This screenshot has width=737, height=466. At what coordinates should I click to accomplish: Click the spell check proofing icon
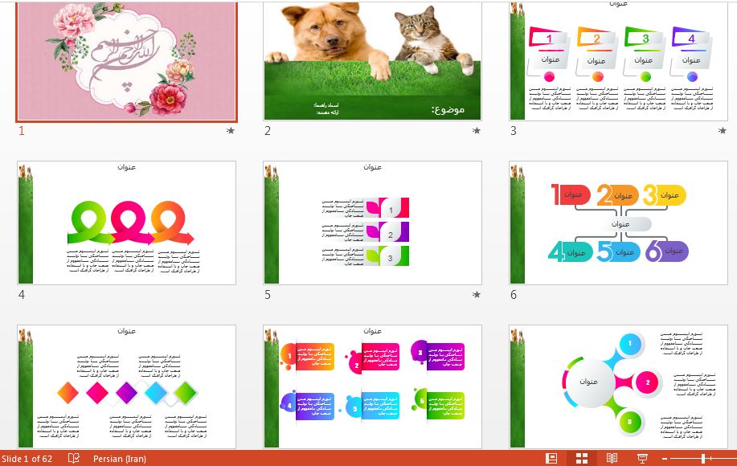[x=74, y=458]
